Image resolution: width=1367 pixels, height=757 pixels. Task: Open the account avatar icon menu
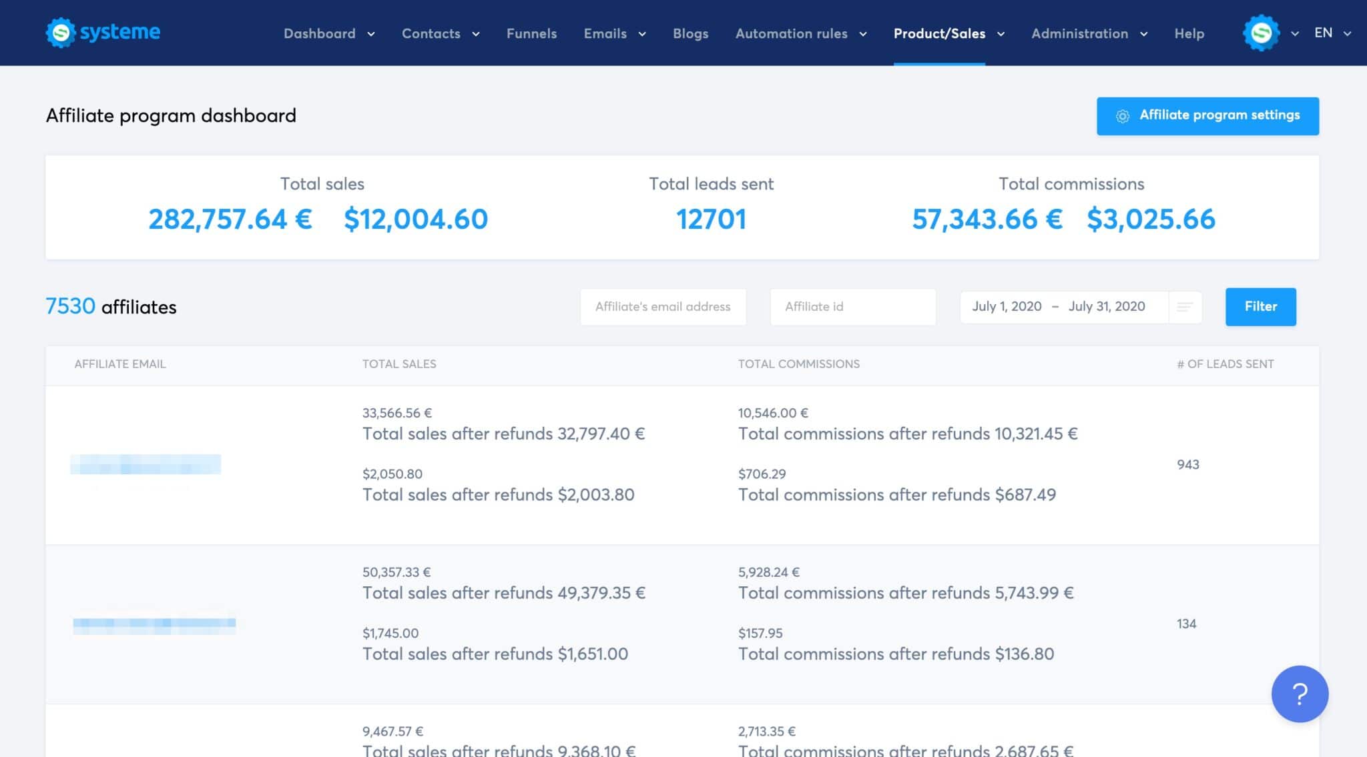point(1261,33)
